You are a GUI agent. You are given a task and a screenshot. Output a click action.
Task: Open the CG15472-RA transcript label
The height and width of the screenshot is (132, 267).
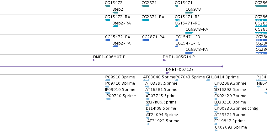[117, 17]
